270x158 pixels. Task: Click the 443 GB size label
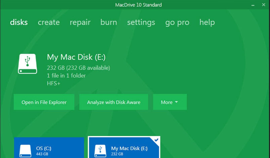point(42,154)
